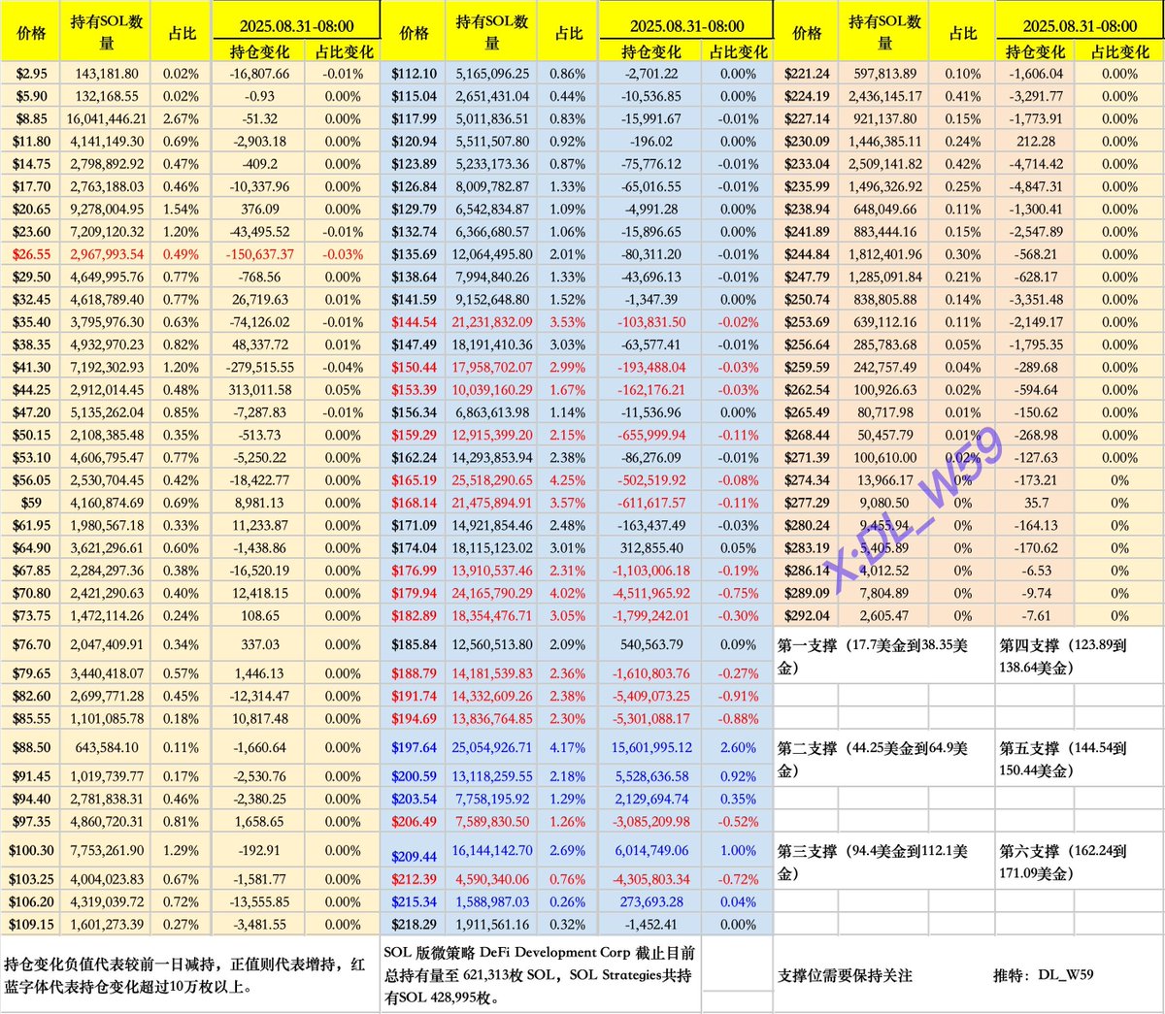The width and height of the screenshot is (1165, 1014).
Task: Select the change cell -4,511,965.92
Action: pyautogui.click(x=651, y=593)
